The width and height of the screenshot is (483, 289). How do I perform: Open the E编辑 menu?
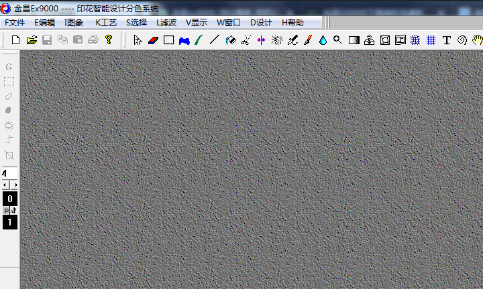click(x=44, y=23)
